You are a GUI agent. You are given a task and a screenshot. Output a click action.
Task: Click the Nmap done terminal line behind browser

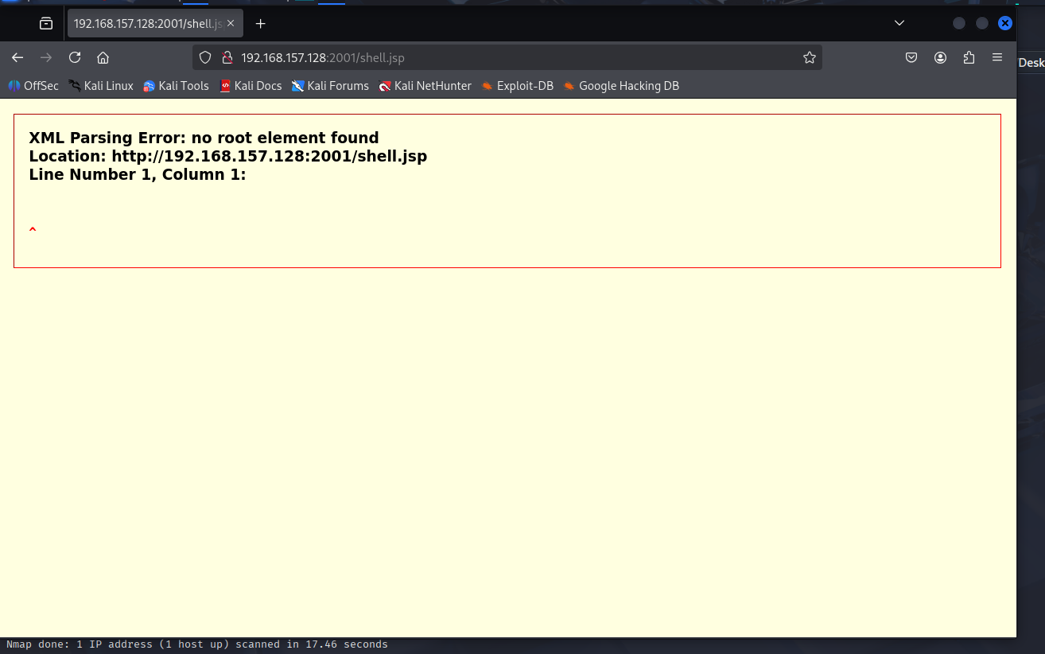197,644
